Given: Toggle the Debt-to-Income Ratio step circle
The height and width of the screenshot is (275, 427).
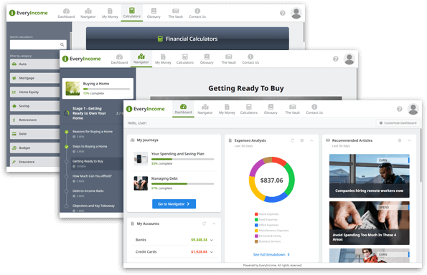Looking at the screenshot, I should coord(67,191).
